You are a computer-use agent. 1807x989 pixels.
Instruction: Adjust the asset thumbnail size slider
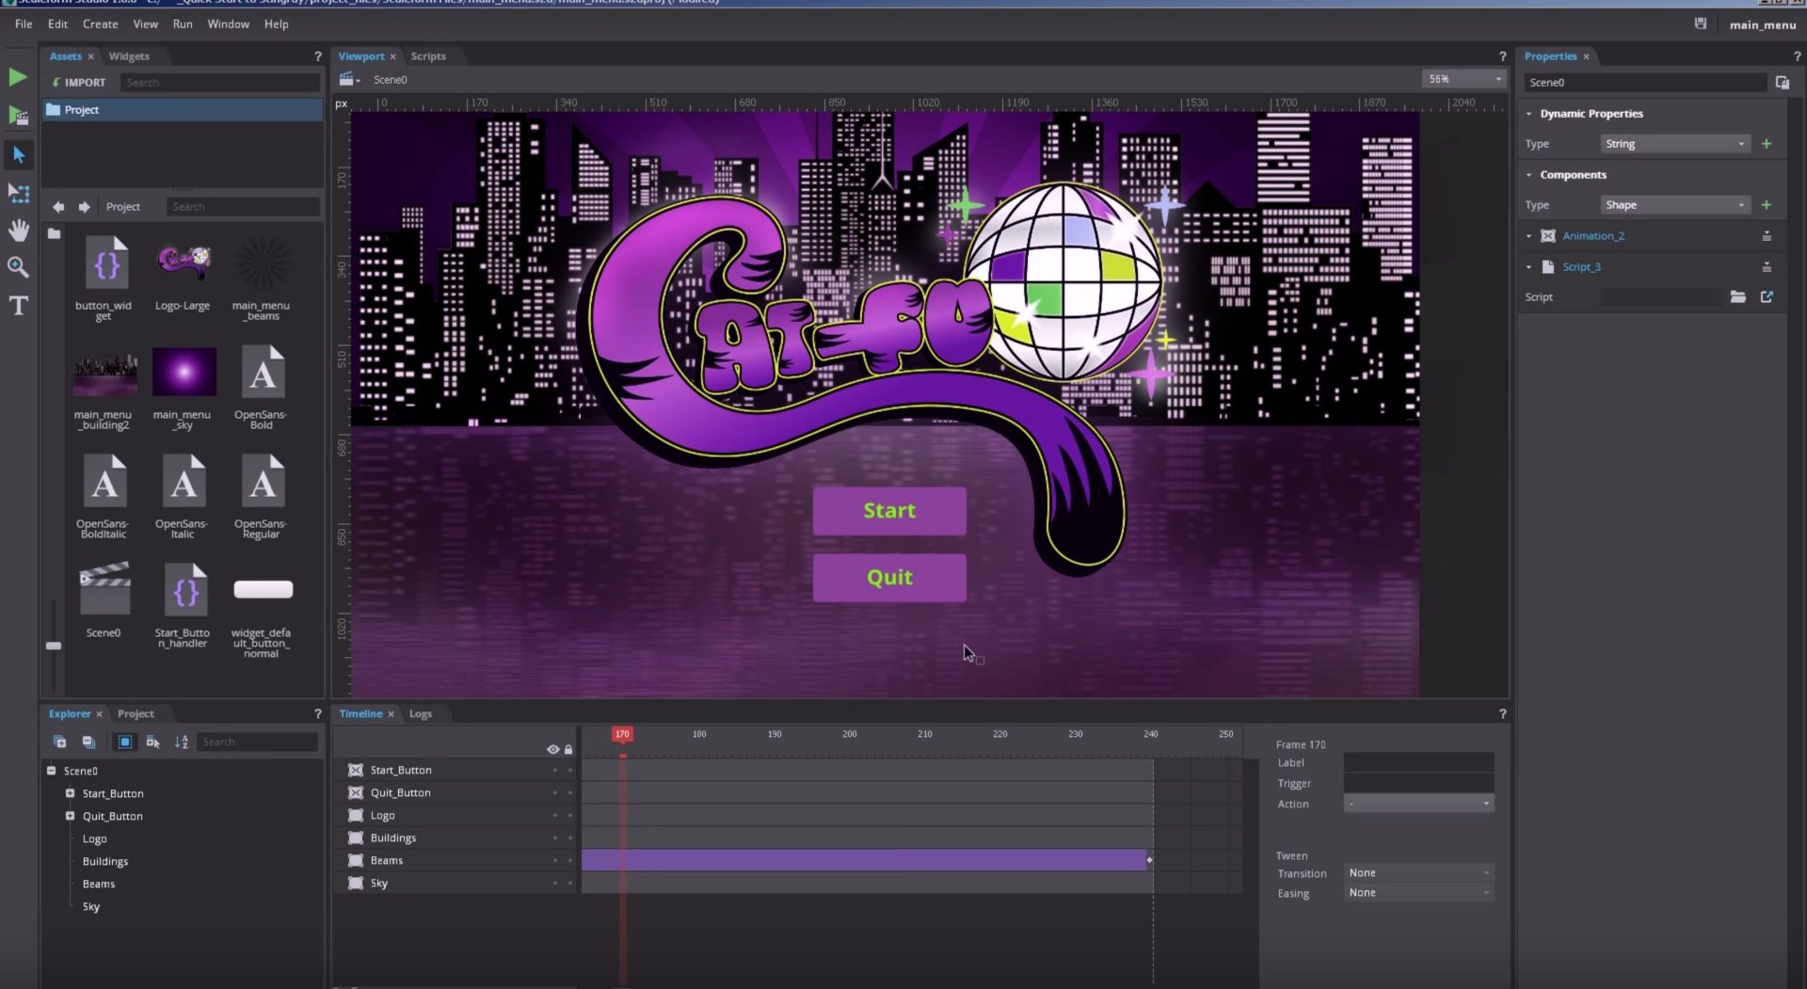54,646
